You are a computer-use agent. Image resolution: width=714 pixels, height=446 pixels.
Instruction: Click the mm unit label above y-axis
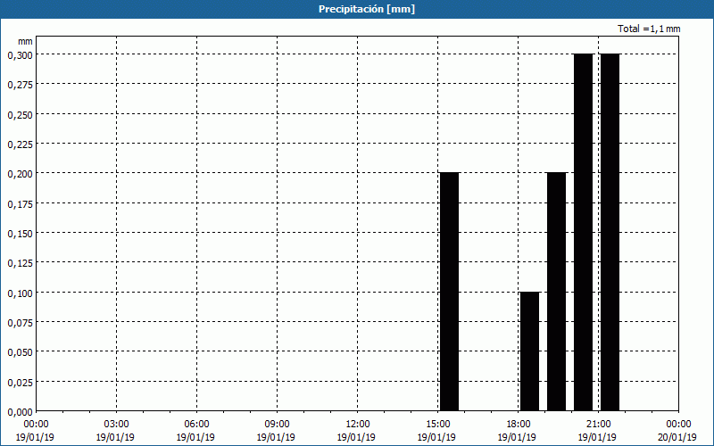26,41
